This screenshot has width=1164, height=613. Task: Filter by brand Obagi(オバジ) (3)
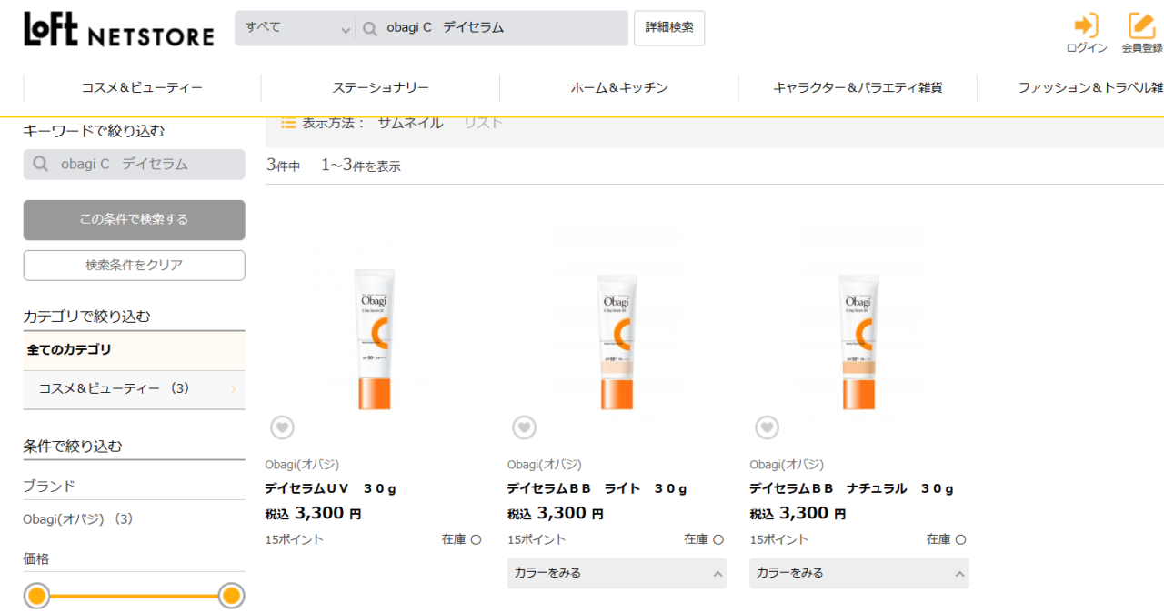[78, 519]
